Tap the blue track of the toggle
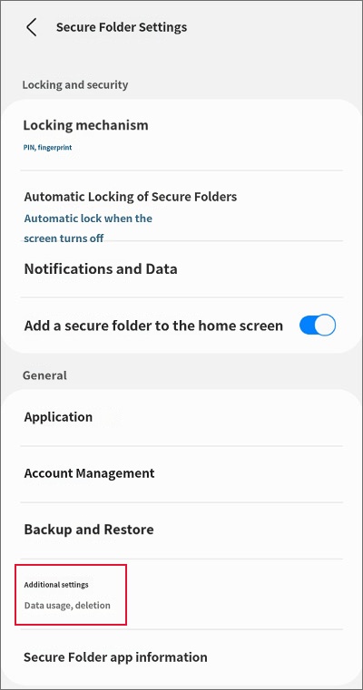The height and width of the screenshot is (690, 363). pyautogui.click(x=308, y=326)
